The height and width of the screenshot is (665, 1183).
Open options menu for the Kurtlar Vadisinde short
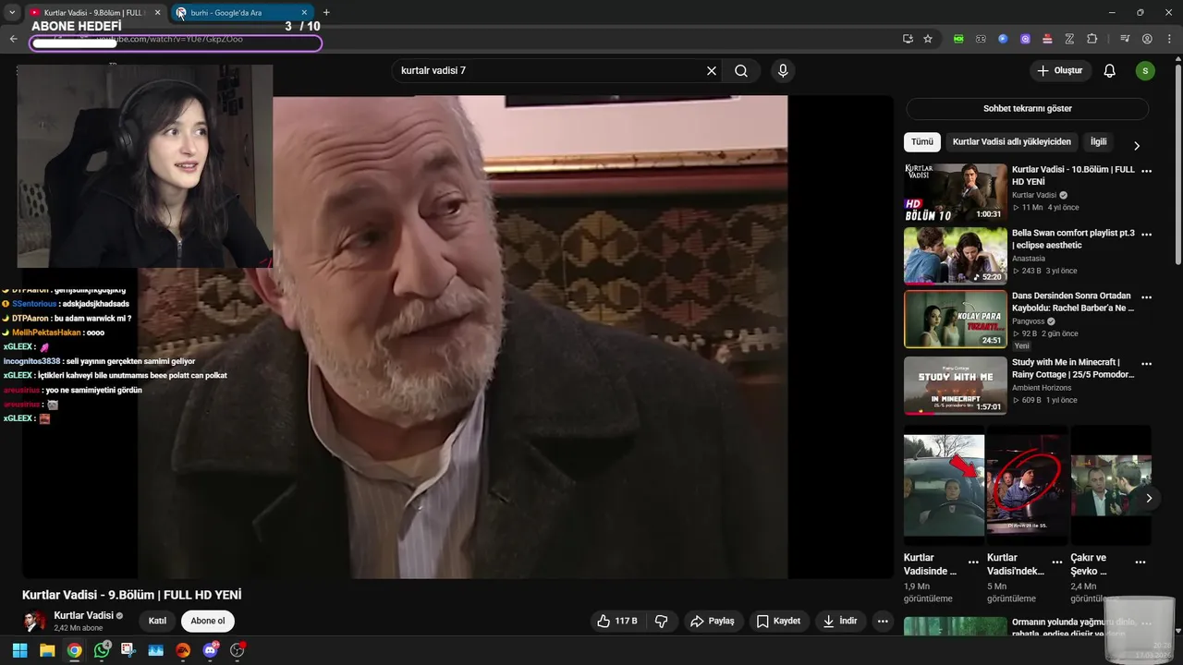point(973,562)
